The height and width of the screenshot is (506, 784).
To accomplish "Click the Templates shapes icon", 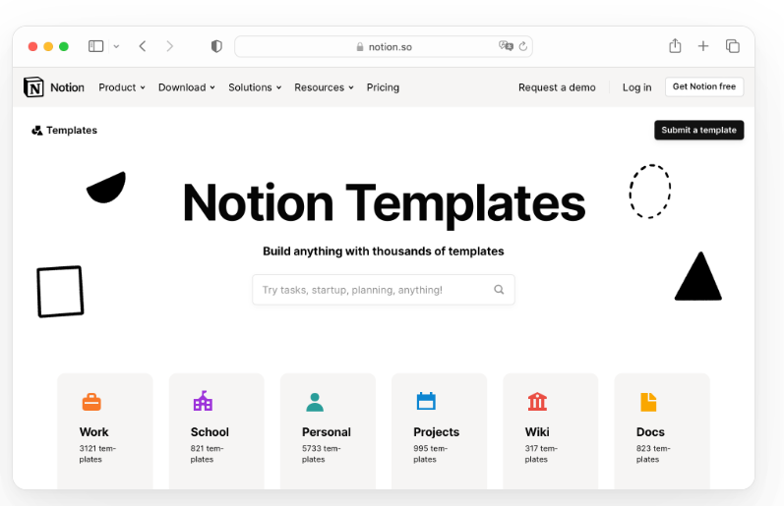I will pos(37,131).
